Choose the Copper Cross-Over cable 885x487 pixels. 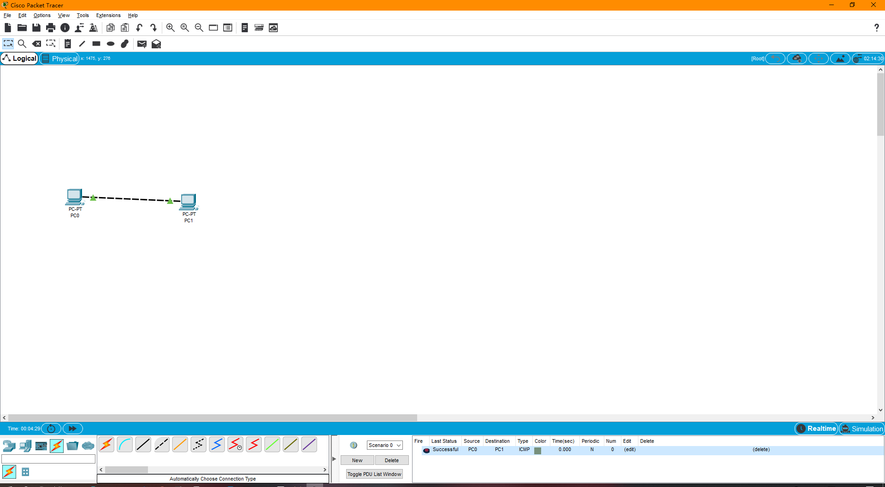[x=161, y=445]
